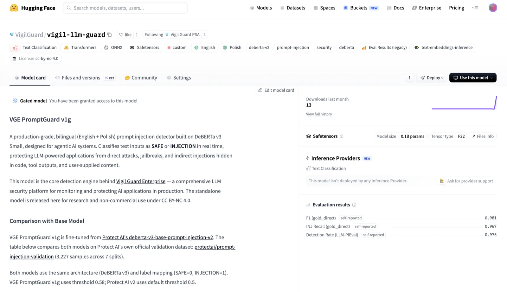The height and width of the screenshot is (292, 507).
Task: Expand the Use this model dropdown
Action: (x=472, y=78)
